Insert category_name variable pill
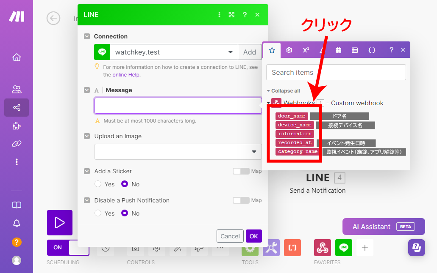The height and width of the screenshot is (273, 437). (x=298, y=152)
